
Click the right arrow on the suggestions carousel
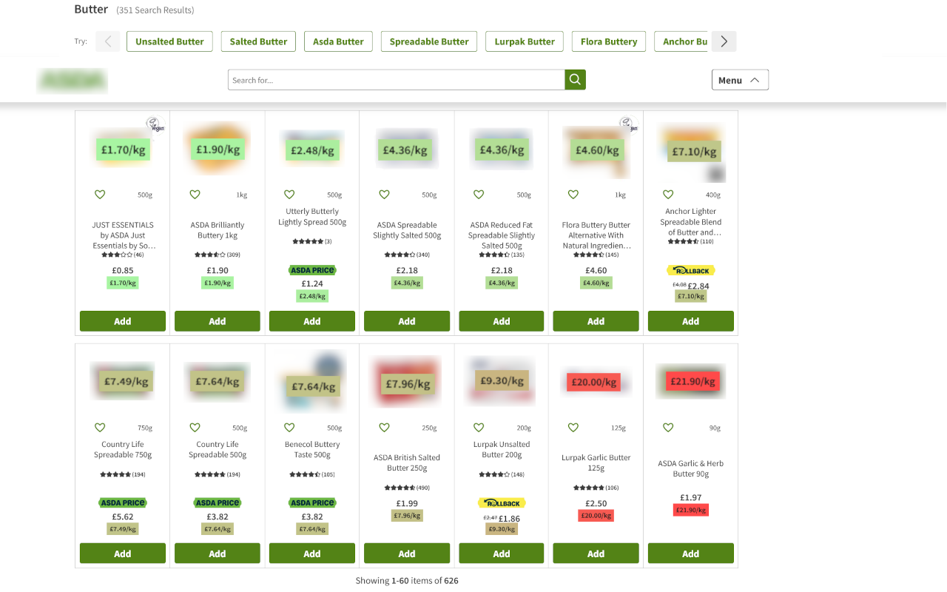point(724,41)
